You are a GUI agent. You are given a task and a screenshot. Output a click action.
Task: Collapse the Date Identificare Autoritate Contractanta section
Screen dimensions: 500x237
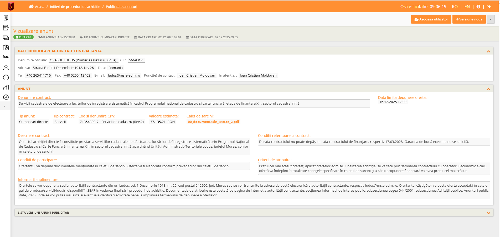point(488,51)
